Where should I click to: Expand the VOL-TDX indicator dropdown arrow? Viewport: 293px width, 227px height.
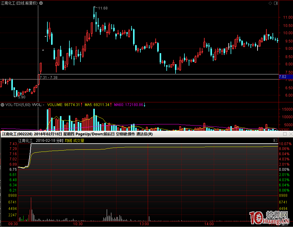(2, 105)
